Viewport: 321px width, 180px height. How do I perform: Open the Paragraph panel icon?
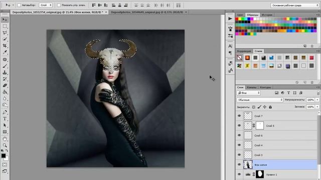pos(230,53)
